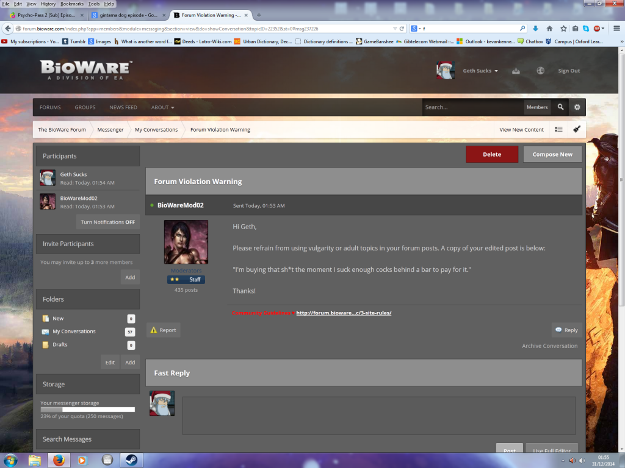Open advanced search gear icon
The image size is (625, 468).
pyautogui.click(x=577, y=107)
